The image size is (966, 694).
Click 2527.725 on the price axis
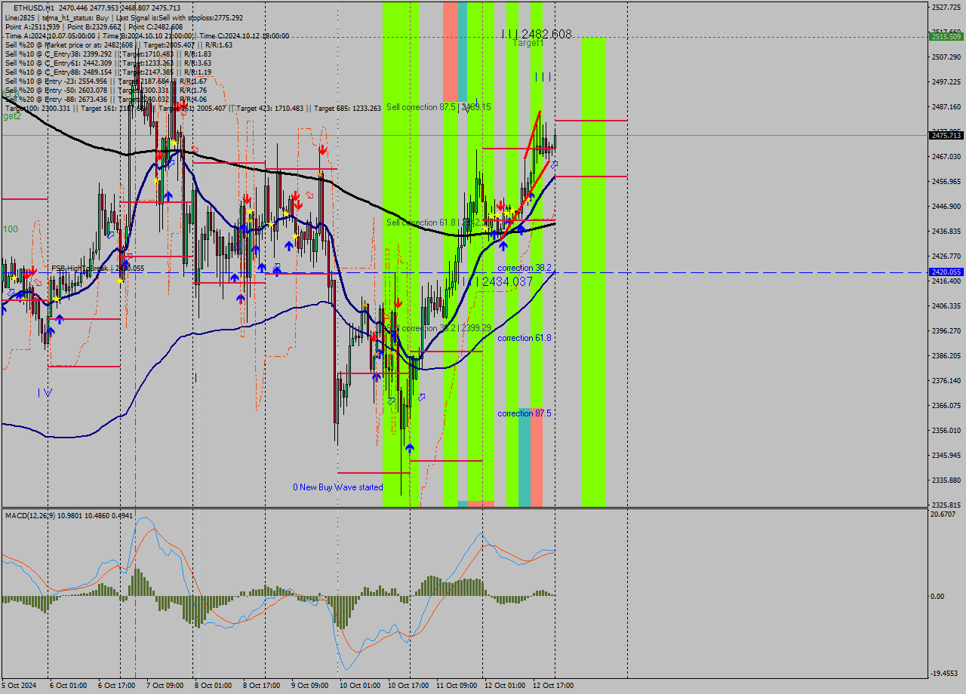(946, 7)
